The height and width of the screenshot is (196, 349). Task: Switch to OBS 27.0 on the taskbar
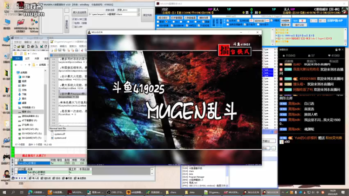pyautogui.click(x=115, y=192)
